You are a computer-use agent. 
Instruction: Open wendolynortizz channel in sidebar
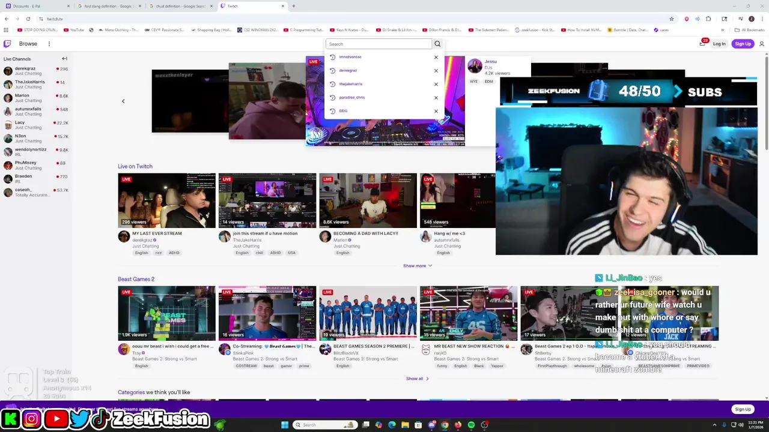(x=35, y=152)
